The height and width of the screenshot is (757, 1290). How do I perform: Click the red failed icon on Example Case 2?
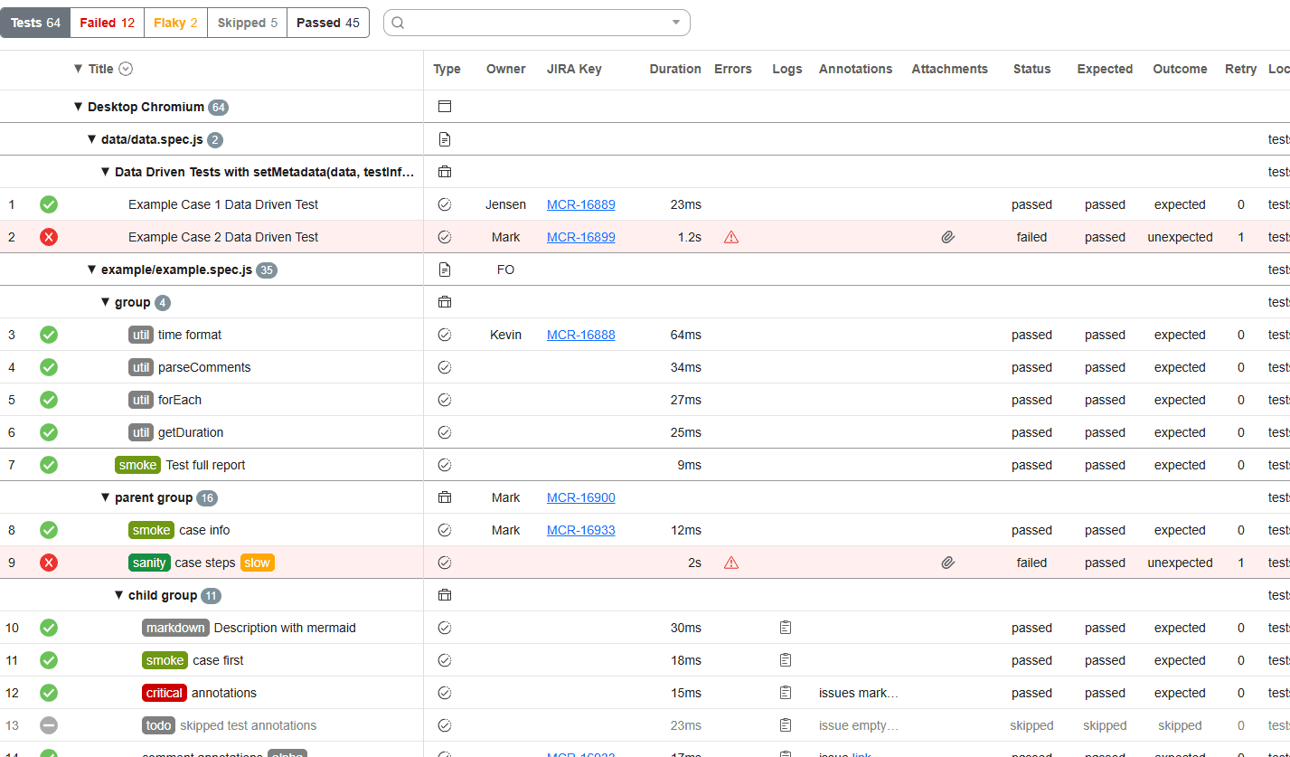[x=49, y=237]
